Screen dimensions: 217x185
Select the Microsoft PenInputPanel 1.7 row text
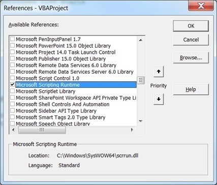point(48,39)
